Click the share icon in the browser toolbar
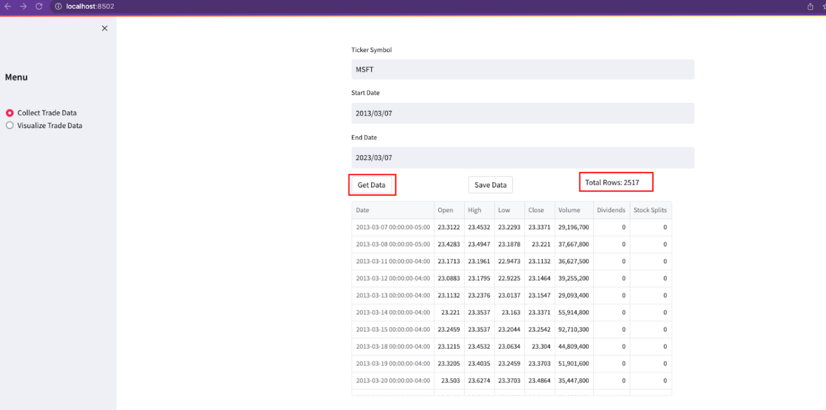This screenshot has width=826, height=410. point(811,7)
